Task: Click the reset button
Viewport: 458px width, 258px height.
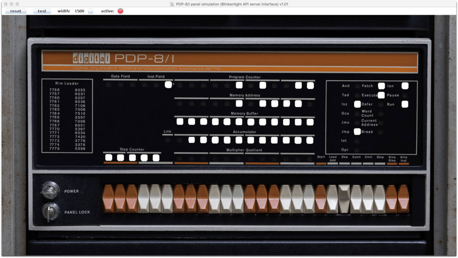Action: pyautogui.click(x=16, y=11)
